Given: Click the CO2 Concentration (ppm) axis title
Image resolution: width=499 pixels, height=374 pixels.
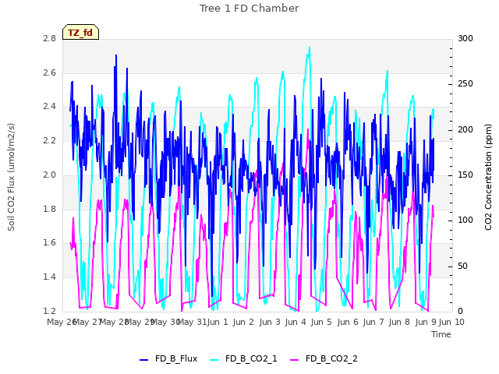Looking at the screenshot, I should (x=488, y=177).
